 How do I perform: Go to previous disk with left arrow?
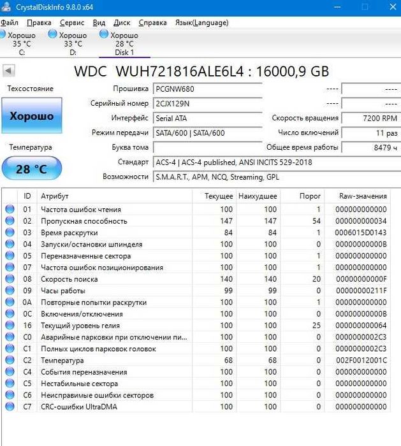pos(8,71)
